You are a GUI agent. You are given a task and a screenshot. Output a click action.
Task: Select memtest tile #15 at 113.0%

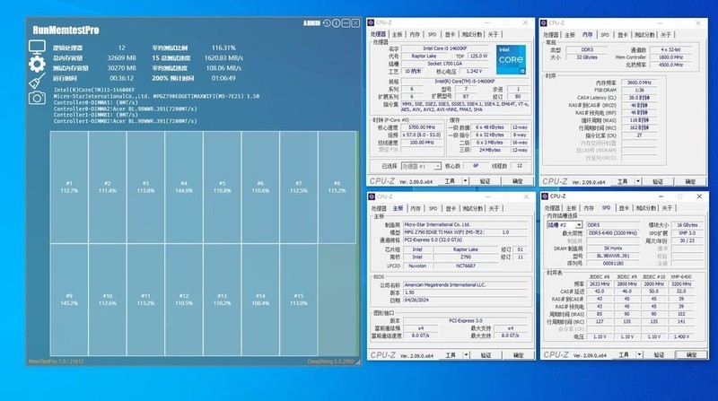pos(299,300)
